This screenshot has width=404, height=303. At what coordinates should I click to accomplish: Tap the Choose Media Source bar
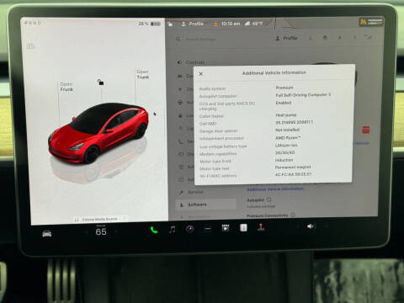tap(99, 219)
